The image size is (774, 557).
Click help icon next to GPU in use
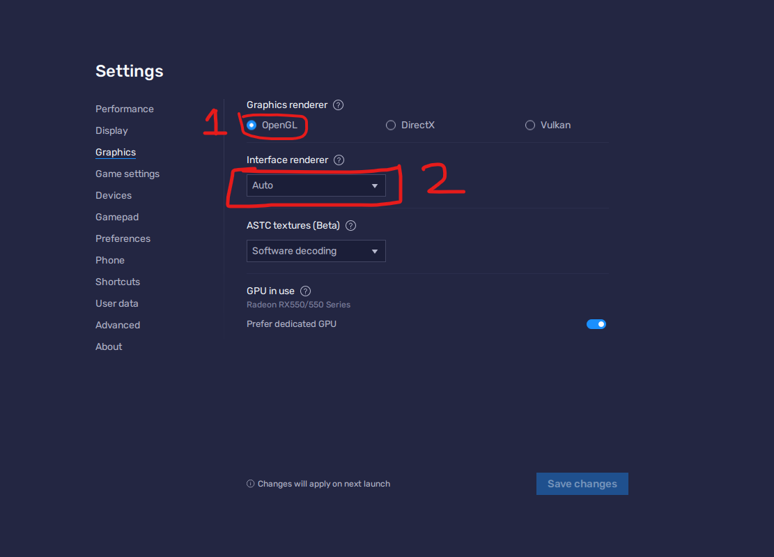pyautogui.click(x=305, y=291)
